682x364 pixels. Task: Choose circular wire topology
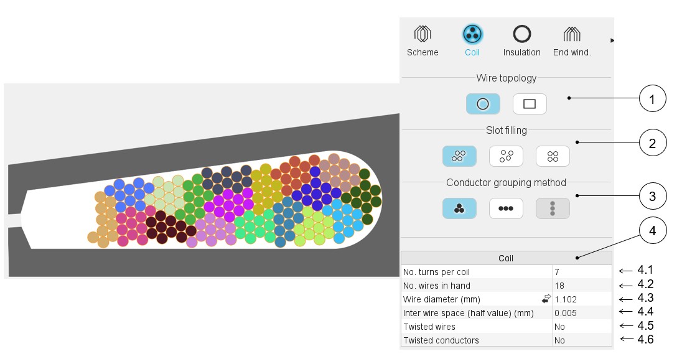point(482,104)
